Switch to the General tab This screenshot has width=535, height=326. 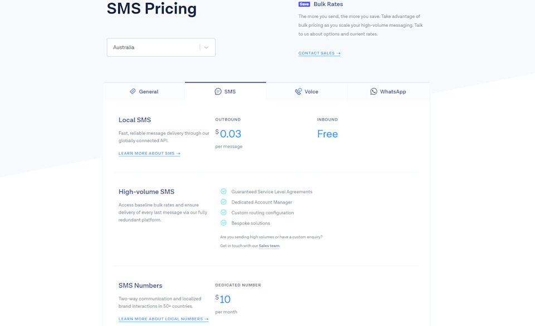click(x=144, y=92)
